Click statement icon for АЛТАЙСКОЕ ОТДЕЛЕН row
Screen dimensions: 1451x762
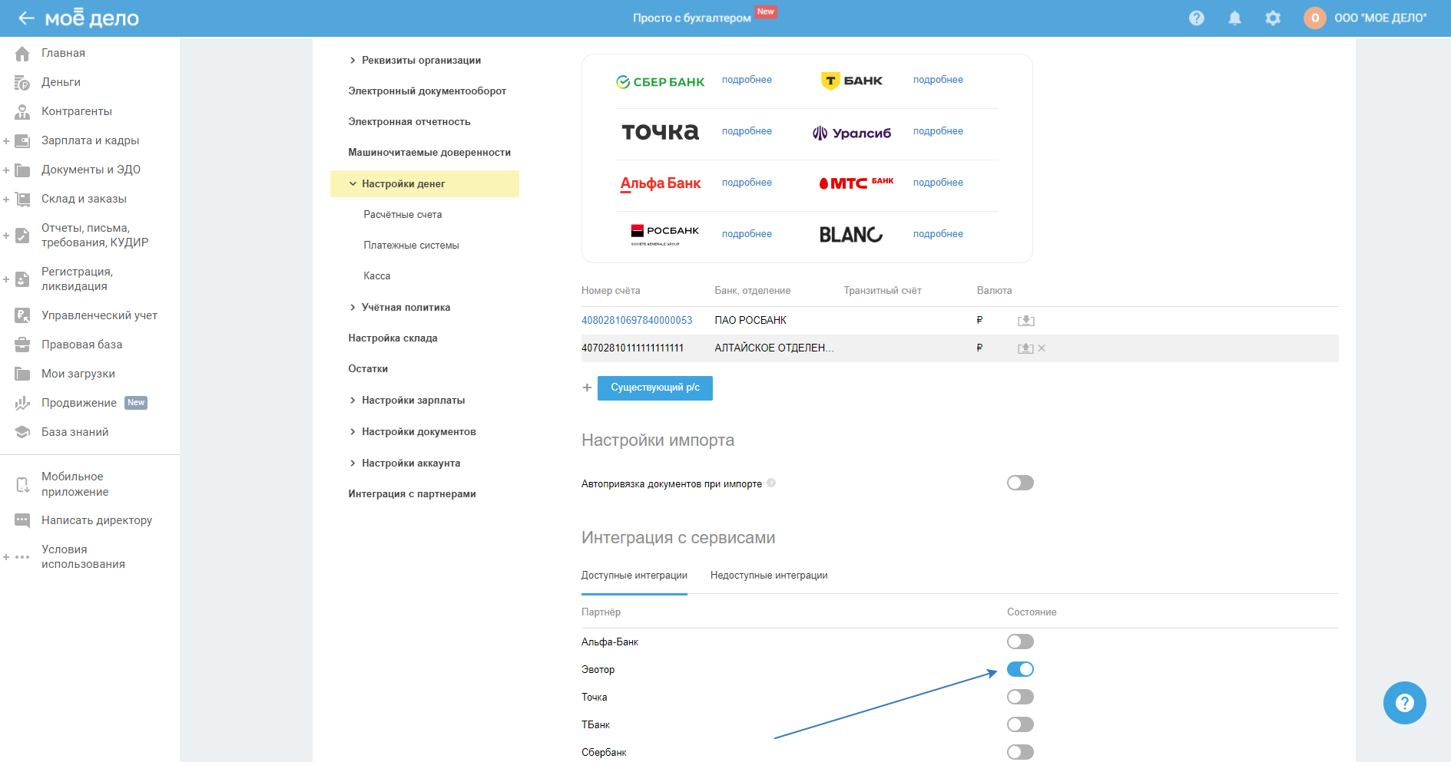(x=1025, y=348)
